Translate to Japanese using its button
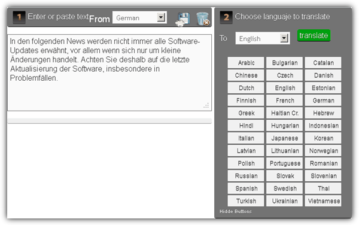Screen dimensions: 359x225 [x=285, y=138]
